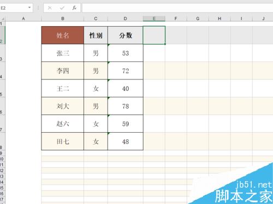Select column C header
Image resolution: width=273 pixels, height=204 pixels.
[96, 18]
